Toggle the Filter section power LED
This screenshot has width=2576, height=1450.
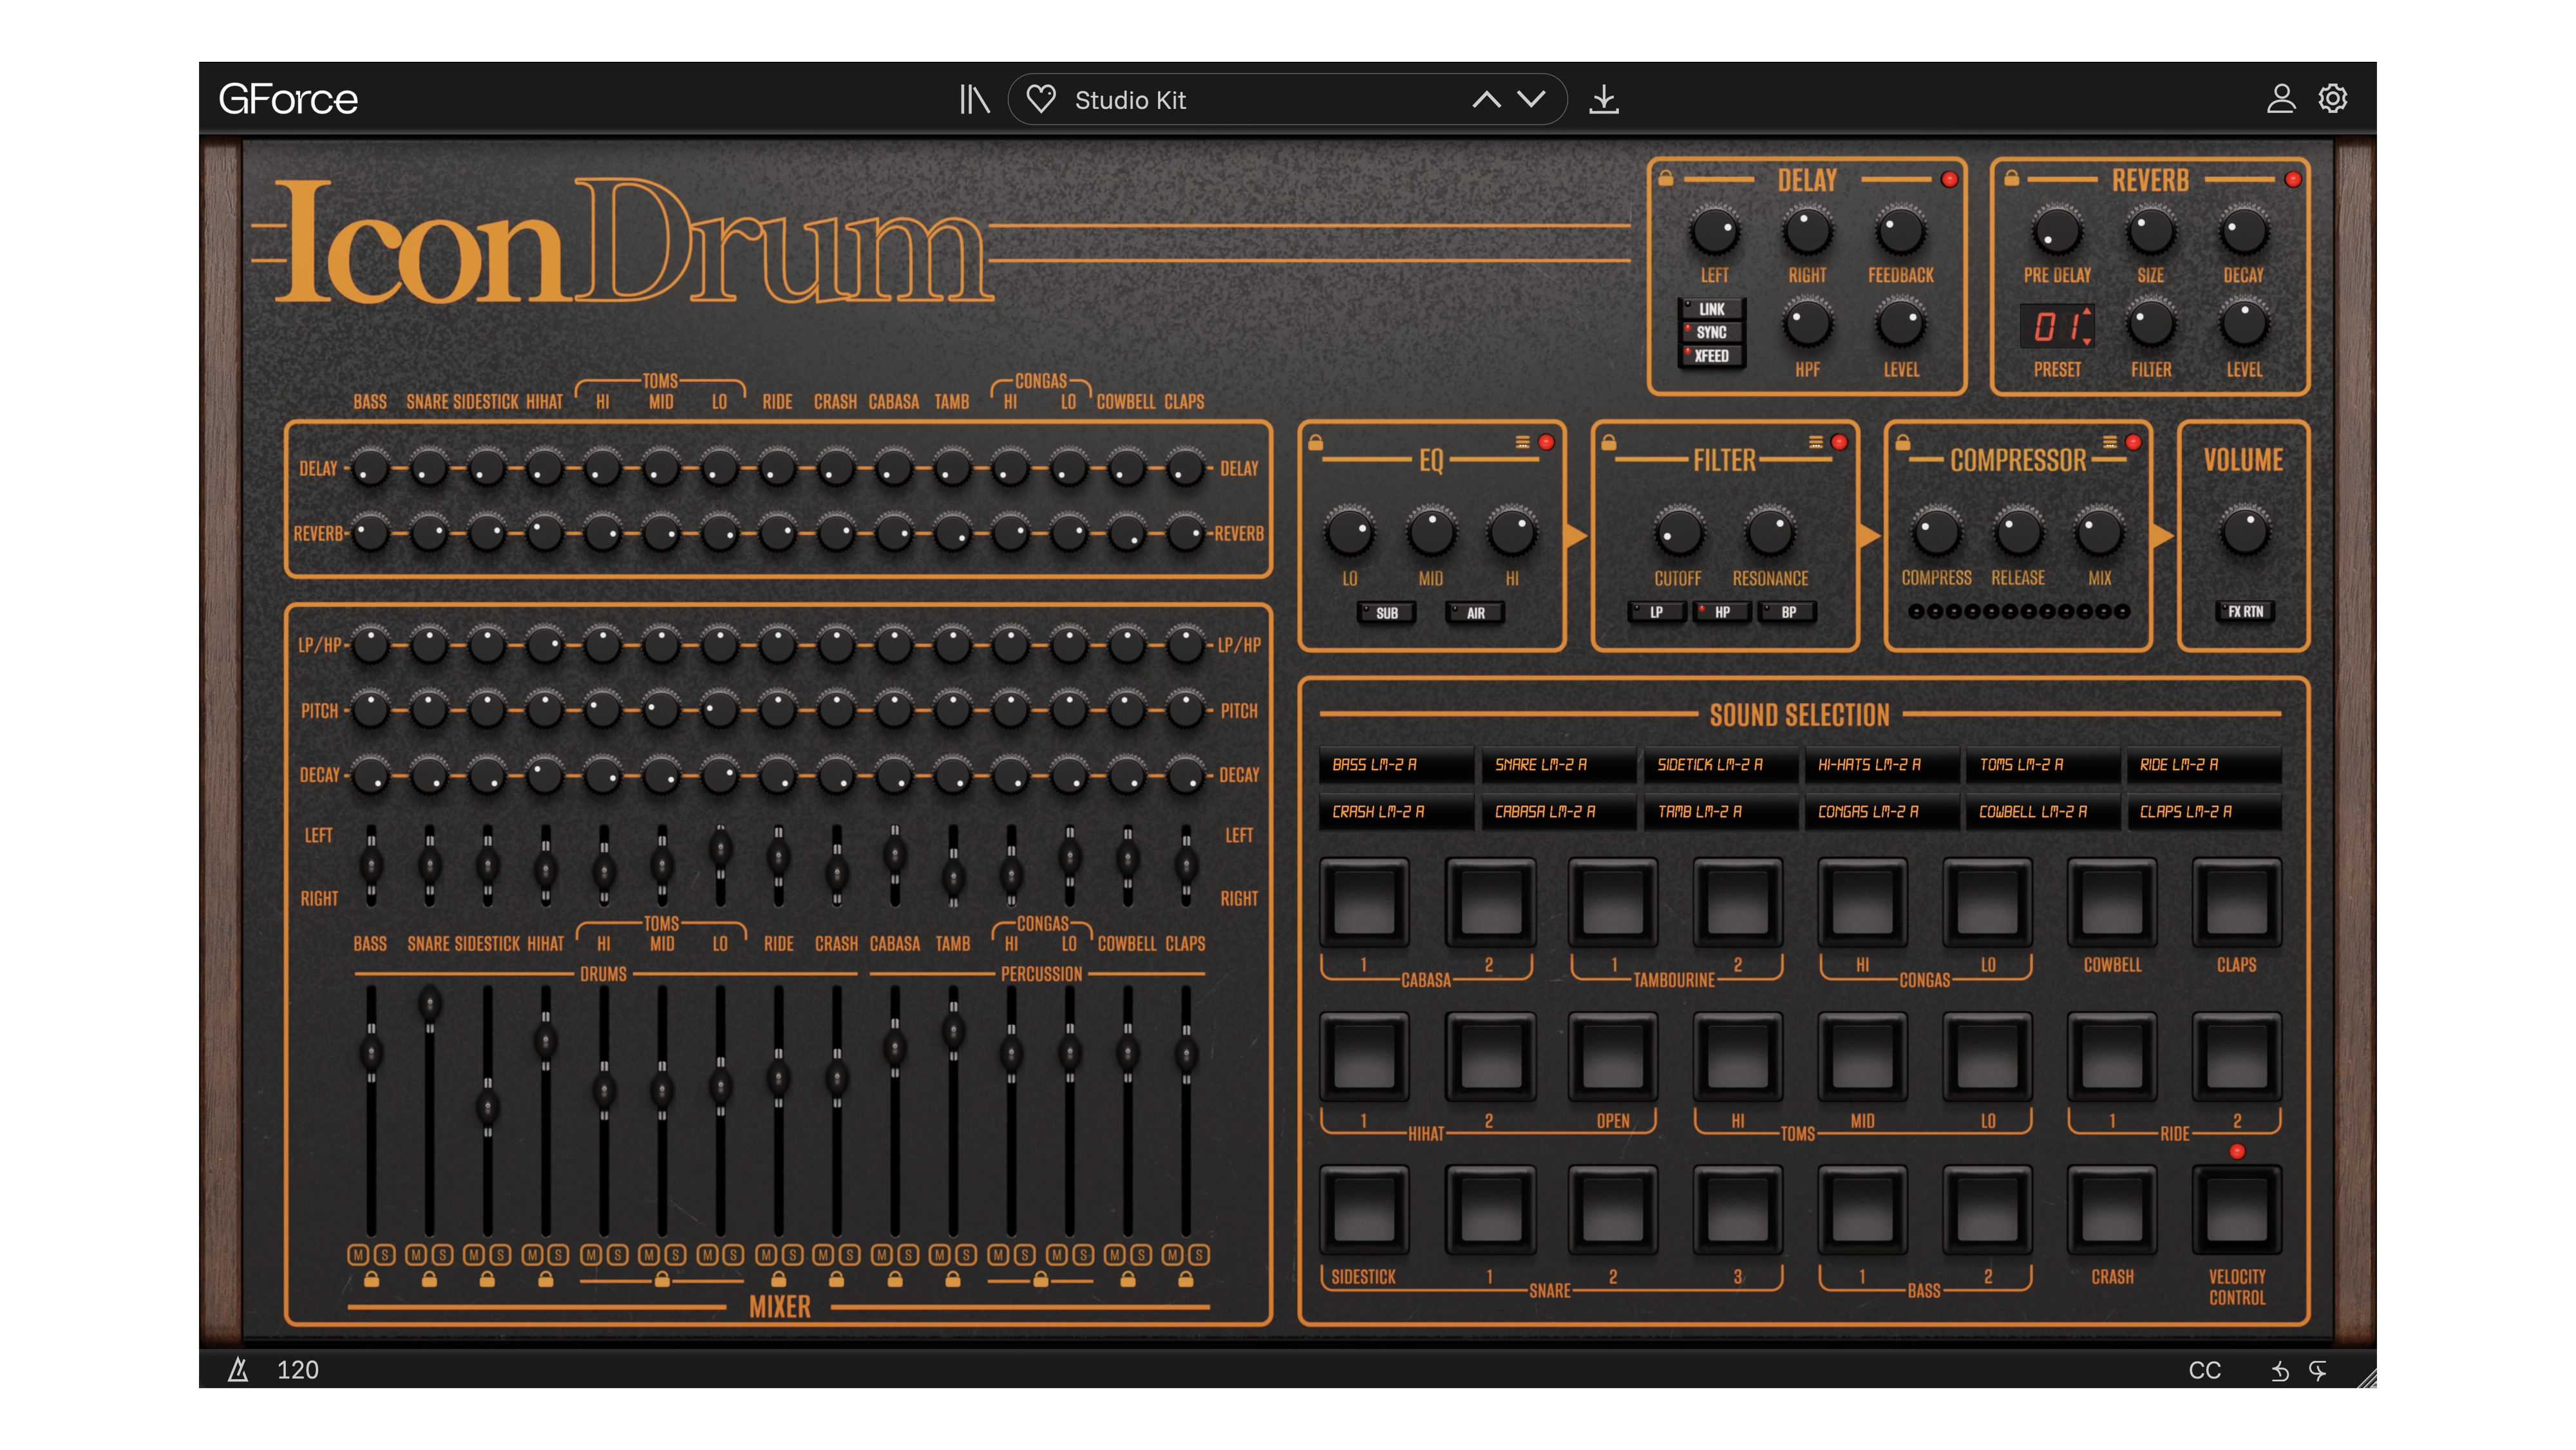click(1839, 442)
